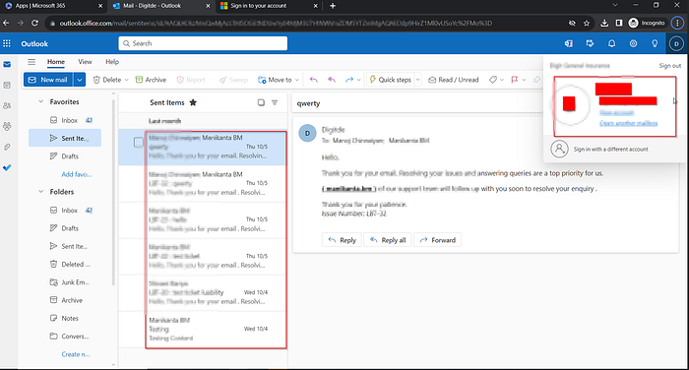Reload the page in browser
The width and height of the screenshot is (689, 370).
tap(34, 23)
